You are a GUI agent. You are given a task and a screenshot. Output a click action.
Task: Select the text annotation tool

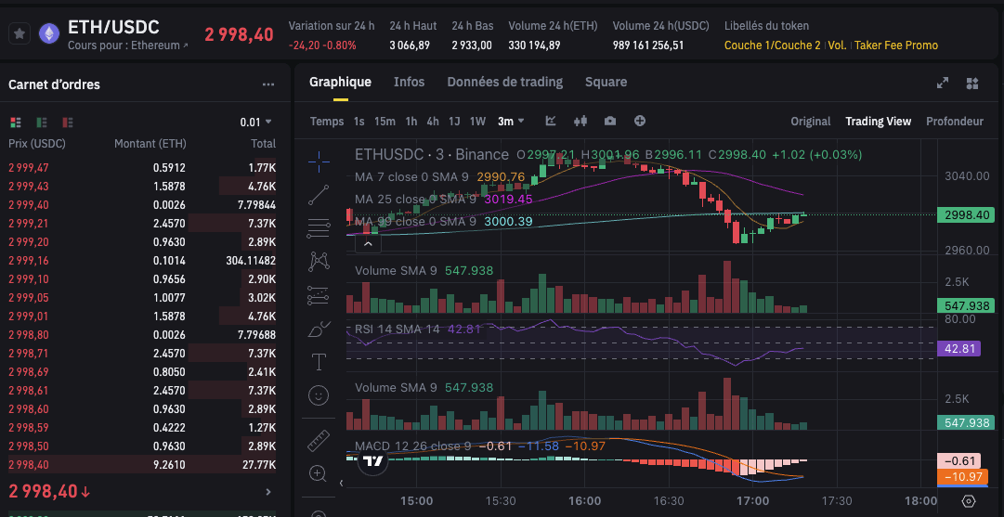click(x=319, y=362)
